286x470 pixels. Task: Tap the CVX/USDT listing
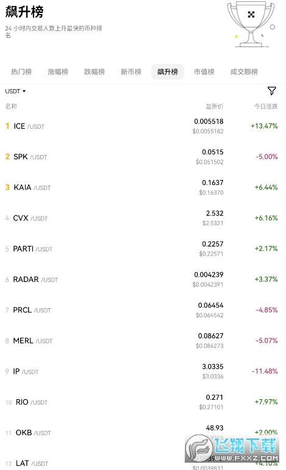(x=143, y=219)
